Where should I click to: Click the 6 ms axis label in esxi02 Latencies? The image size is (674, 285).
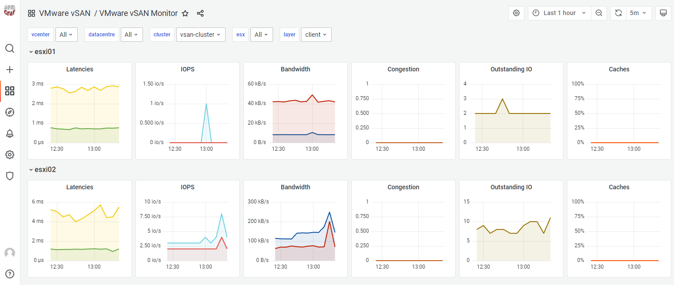tap(40, 202)
